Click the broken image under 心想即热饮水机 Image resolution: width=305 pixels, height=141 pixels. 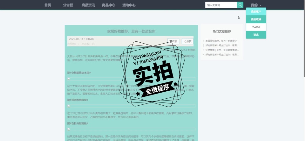tap(69, 79)
